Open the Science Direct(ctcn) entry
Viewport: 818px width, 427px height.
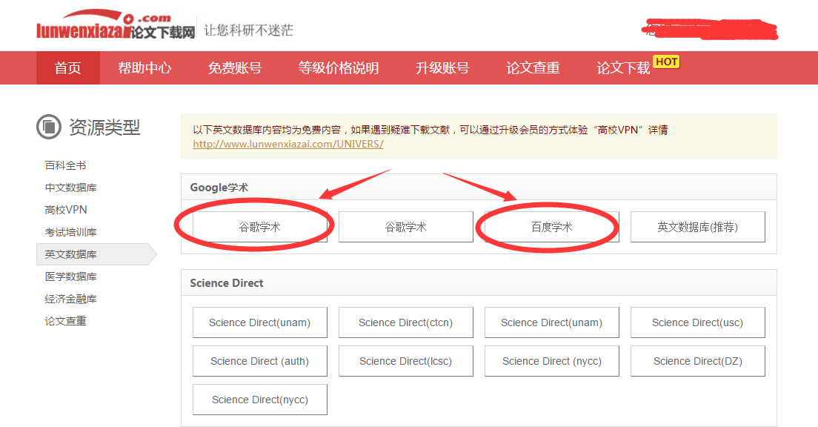405,322
